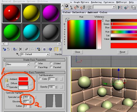Click Diffuse map slot button
This screenshot has width=137, height=112.
[31, 83]
